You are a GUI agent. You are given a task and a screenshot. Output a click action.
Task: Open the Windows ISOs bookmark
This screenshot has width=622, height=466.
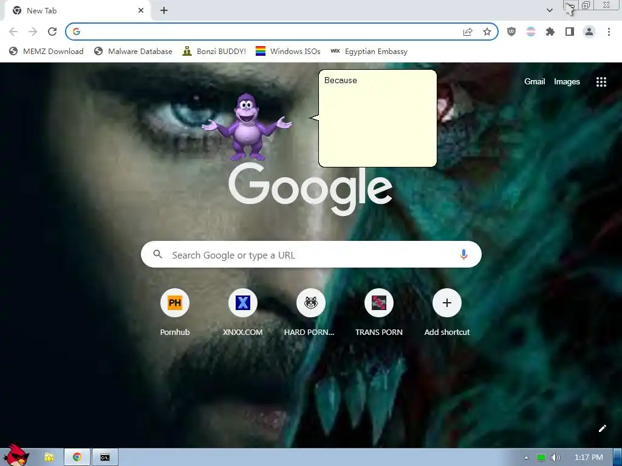click(x=288, y=51)
